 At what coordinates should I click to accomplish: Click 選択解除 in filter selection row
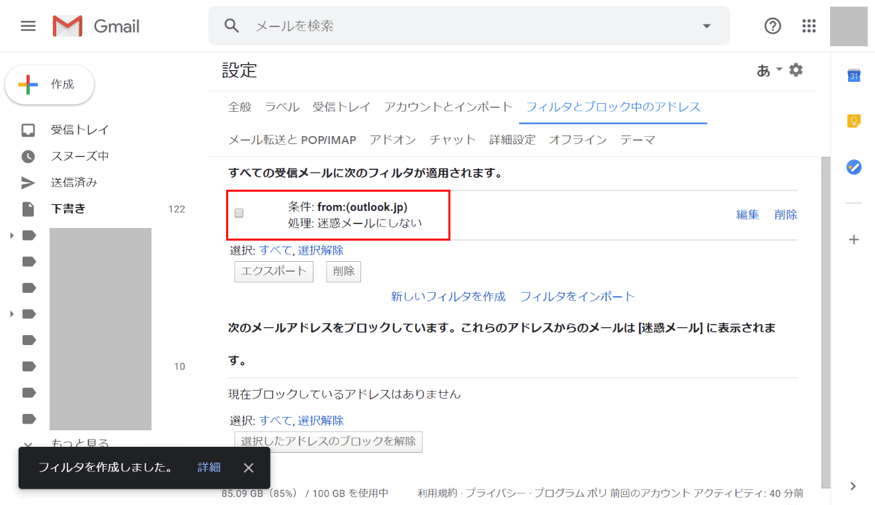pos(321,251)
